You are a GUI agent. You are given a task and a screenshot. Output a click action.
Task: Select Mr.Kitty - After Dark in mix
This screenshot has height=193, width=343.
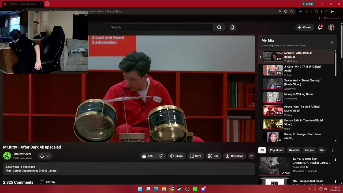pos(297,57)
